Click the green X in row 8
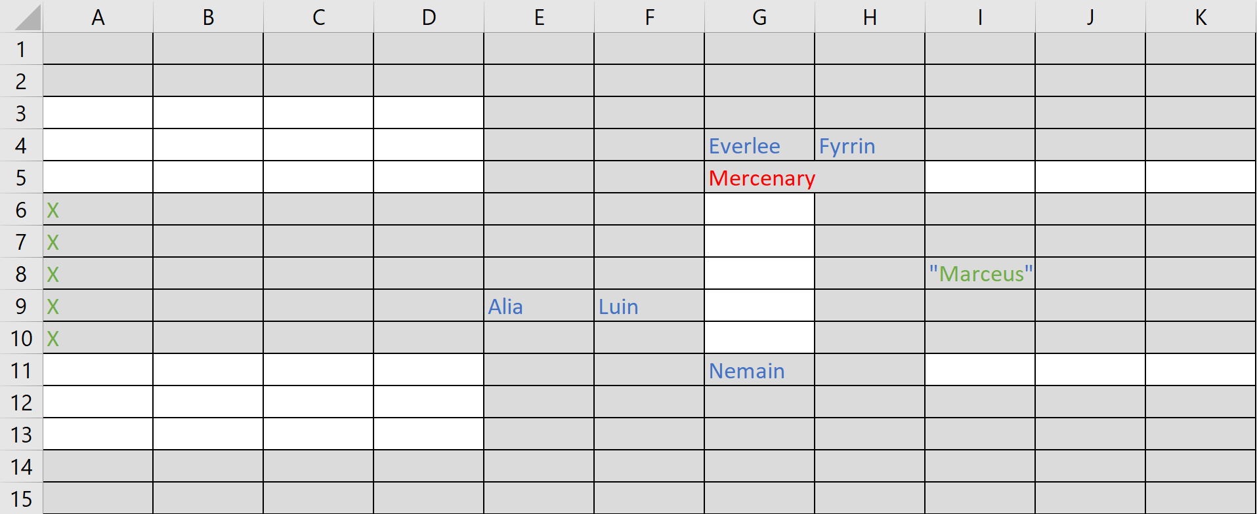Screen dimensions: 1257x514 [53, 275]
